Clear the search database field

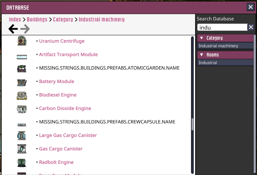[251, 28]
